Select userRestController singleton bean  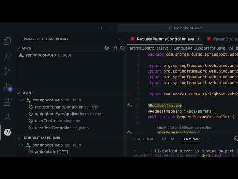click(70, 128)
